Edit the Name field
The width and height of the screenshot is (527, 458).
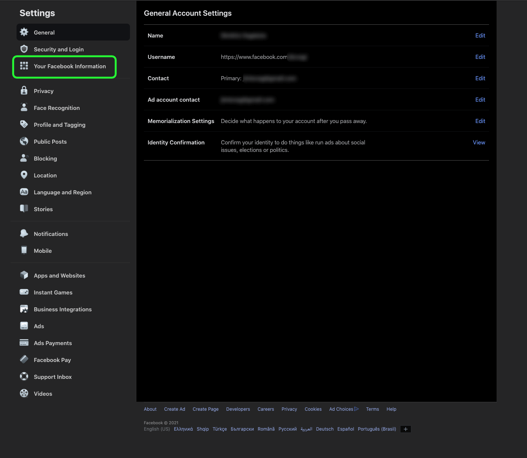click(x=480, y=36)
